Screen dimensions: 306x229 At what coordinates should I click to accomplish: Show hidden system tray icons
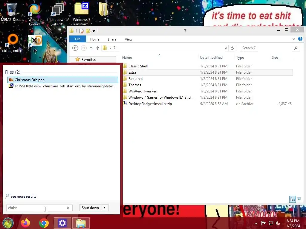coord(256,223)
